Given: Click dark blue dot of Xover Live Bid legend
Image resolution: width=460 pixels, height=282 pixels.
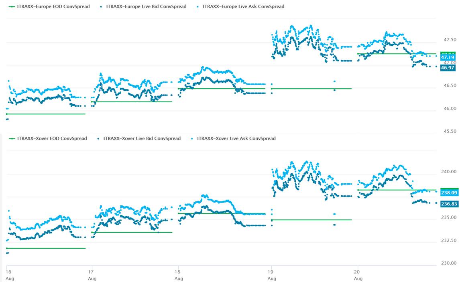Looking at the screenshot, I should (99, 138).
